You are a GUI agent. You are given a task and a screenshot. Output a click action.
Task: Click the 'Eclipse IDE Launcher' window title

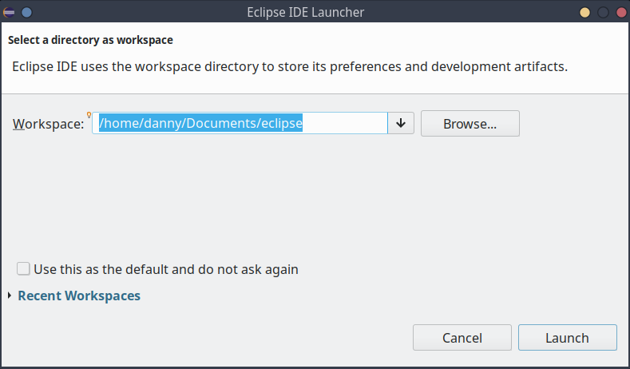click(315, 12)
